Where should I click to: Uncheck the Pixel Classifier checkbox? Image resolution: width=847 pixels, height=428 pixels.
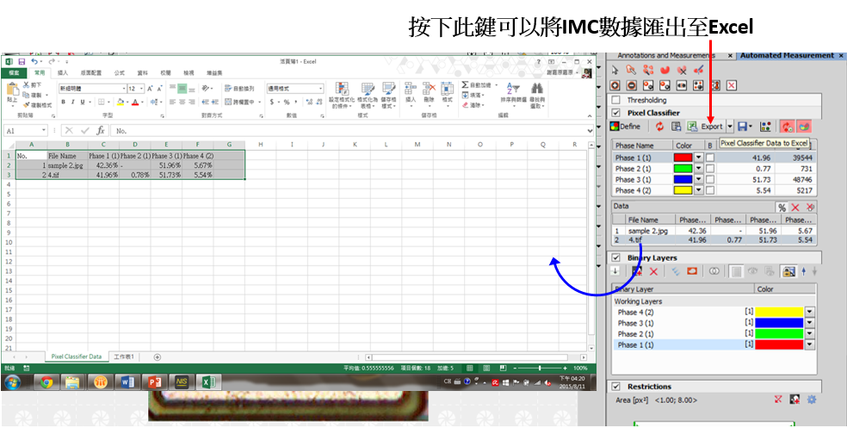click(615, 113)
